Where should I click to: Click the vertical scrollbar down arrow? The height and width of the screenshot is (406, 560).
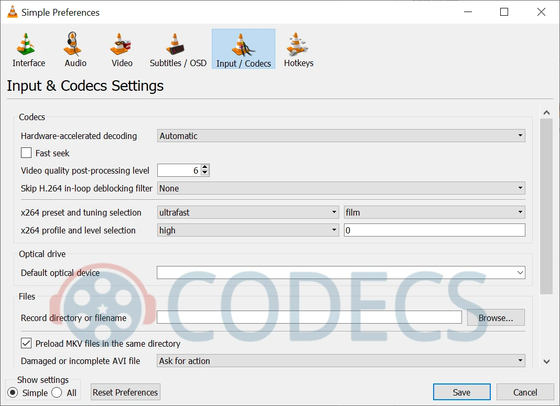[546, 361]
